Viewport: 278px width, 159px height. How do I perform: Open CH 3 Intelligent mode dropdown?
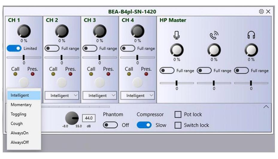point(100,95)
